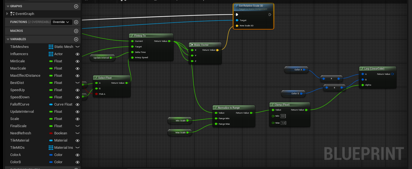Viewport: 412px width, 169px height.
Task: Toggle visibility eye for MinScale variable
Action: (x=78, y=61)
